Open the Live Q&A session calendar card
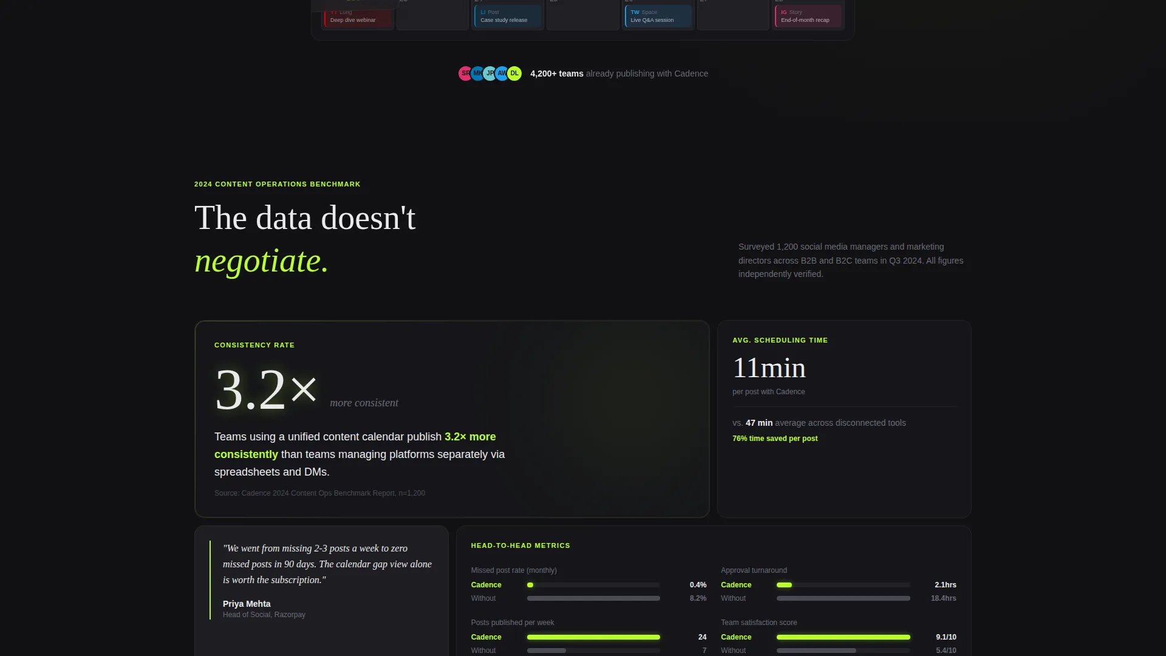This screenshot has height=656, width=1166. point(658,16)
